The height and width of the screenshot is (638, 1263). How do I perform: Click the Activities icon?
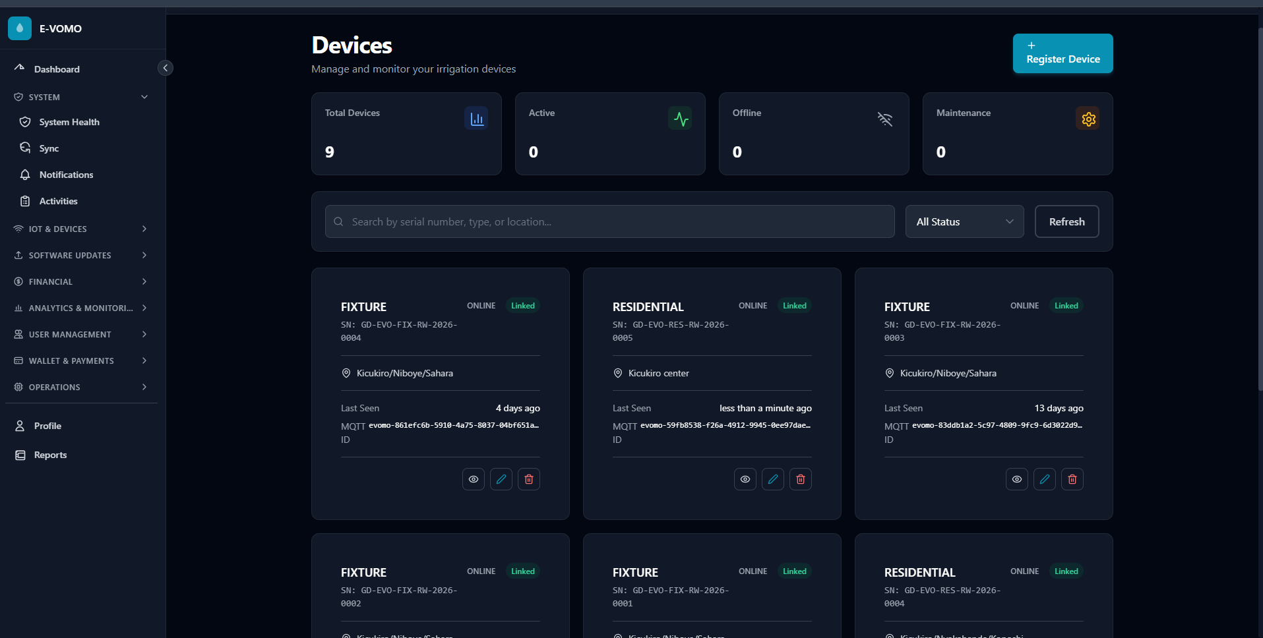coord(24,200)
